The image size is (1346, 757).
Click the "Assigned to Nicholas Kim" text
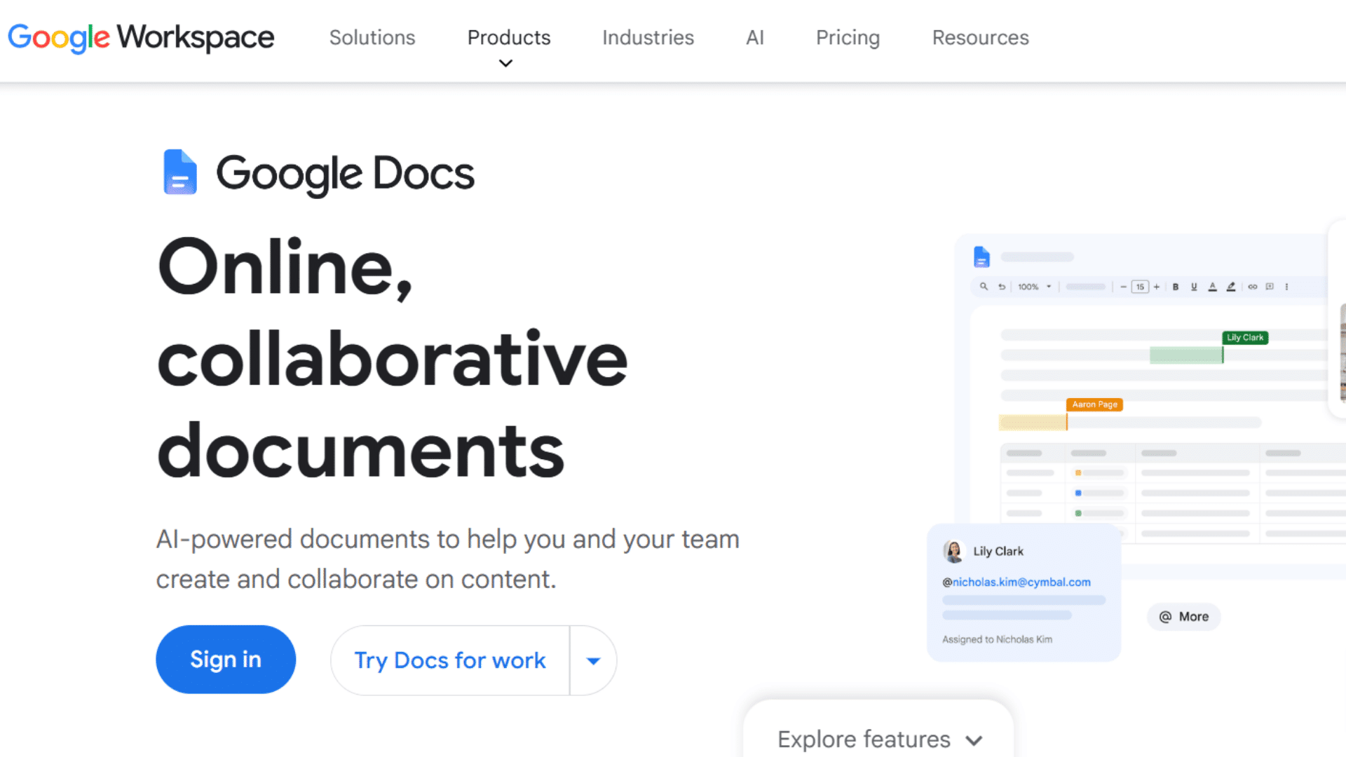(997, 639)
